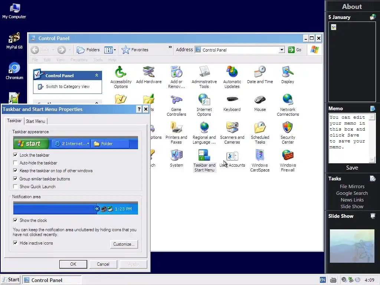The width and height of the screenshot is (380, 285).
Task: Open My Computer desktop icon
Action: click(x=14, y=11)
